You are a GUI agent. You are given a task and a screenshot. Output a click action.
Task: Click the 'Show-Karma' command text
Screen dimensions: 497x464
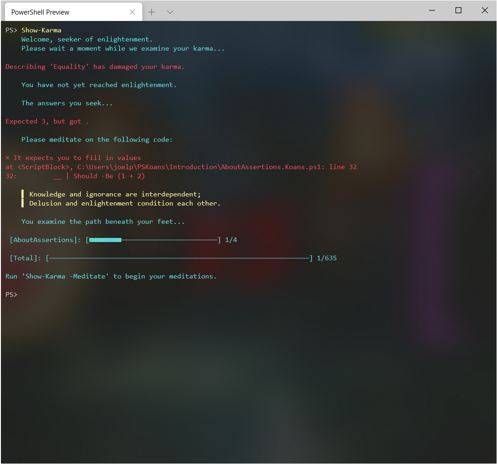(41, 31)
